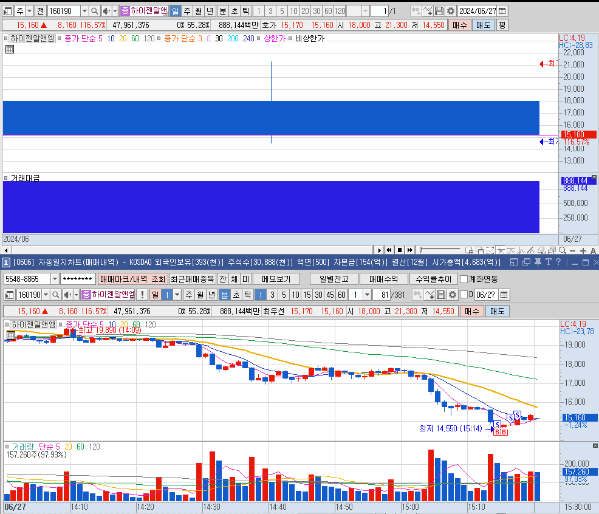Fast-forward upper chart with double-right arrows
This screenshot has width=599, height=514.
(x=410, y=250)
